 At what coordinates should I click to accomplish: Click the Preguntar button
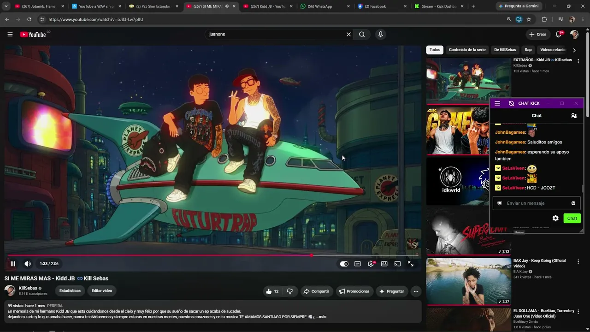[391, 291]
